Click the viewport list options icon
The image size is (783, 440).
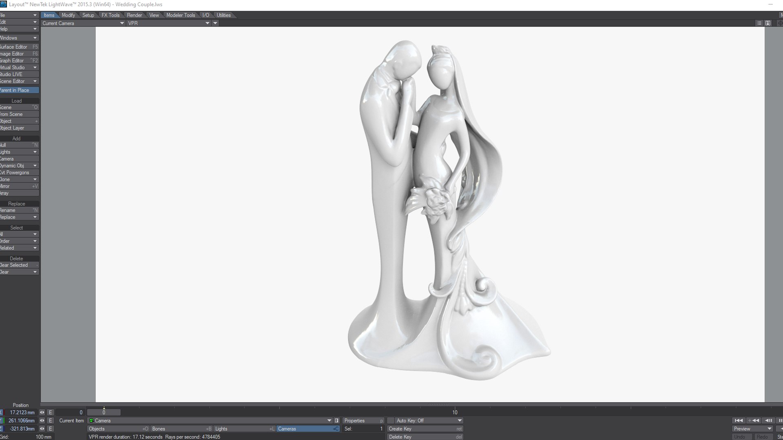pyautogui.click(x=759, y=23)
